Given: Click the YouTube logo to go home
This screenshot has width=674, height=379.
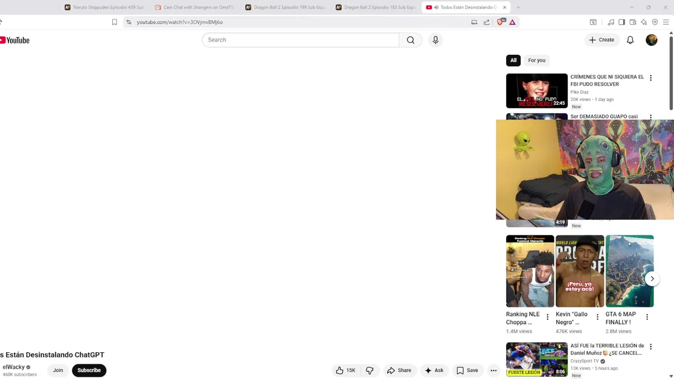Looking at the screenshot, I should 15,40.
